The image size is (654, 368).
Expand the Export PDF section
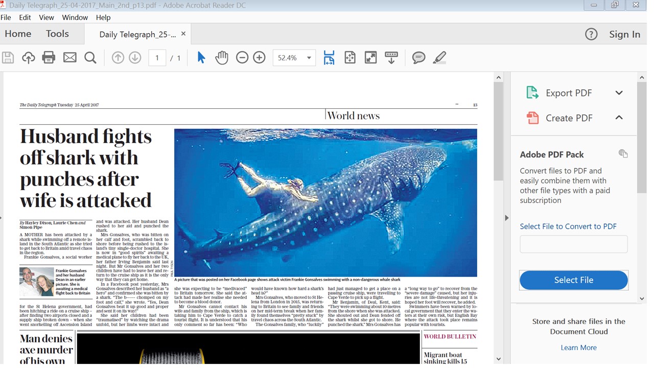619,93
